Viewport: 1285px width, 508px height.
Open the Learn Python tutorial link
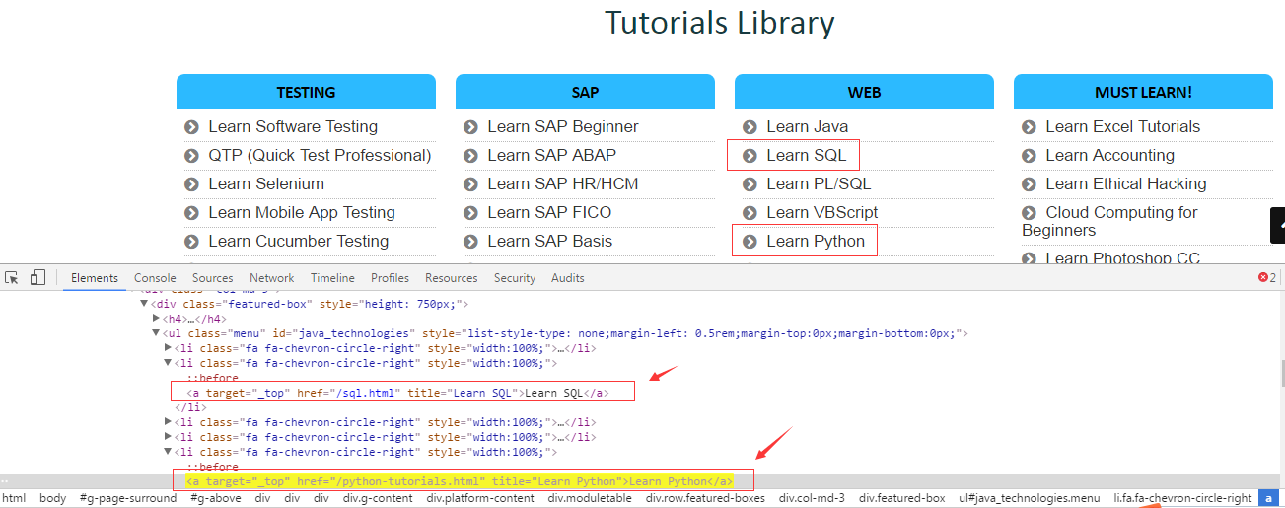(816, 242)
